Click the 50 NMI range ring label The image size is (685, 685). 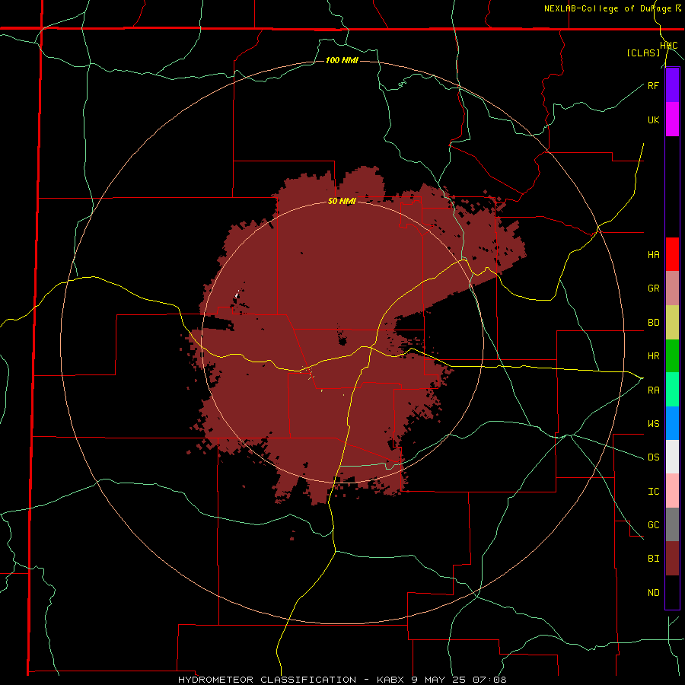tap(342, 202)
